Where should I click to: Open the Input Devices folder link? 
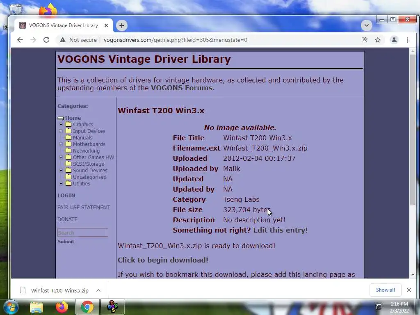point(89,131)
